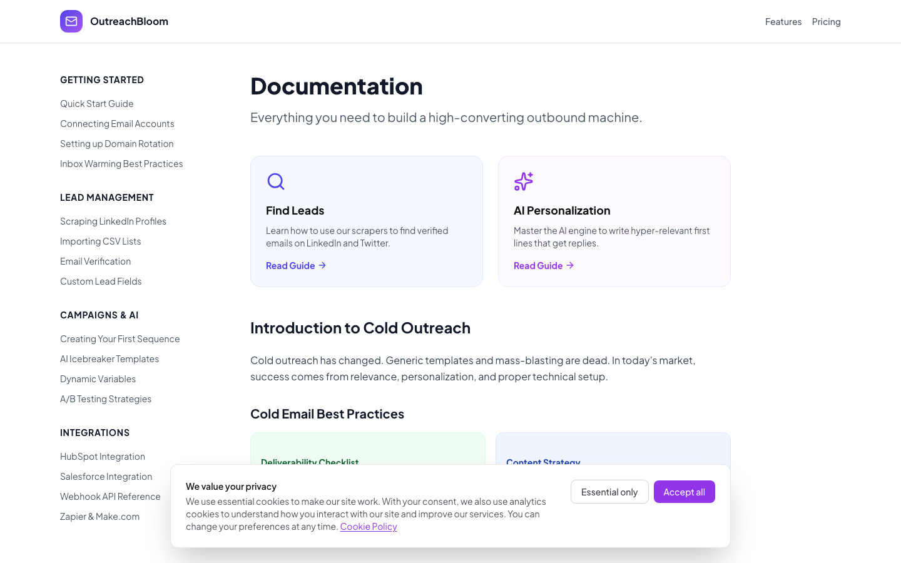Screen dimensions: 901x563
Task: Open Connecting Email Accounts docs
Action: [x=117, y=123]
